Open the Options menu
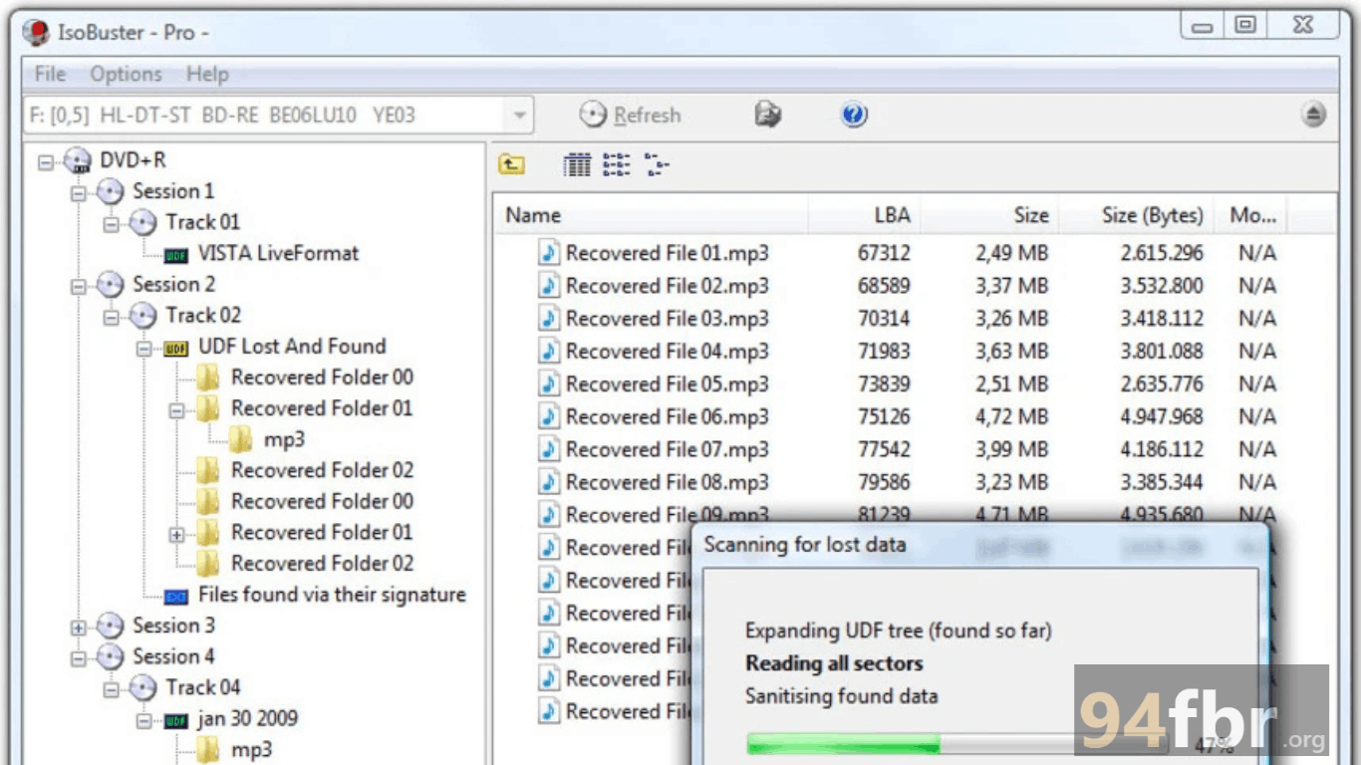1361x765 pixels. (x=126, y=74)
